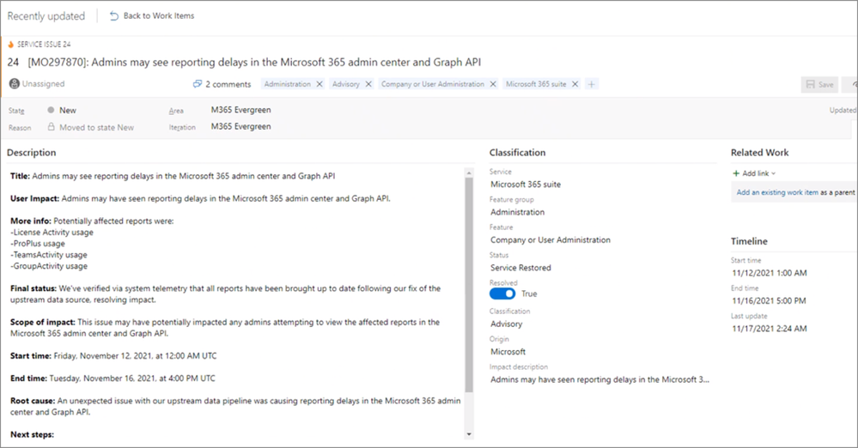The width and height of the screenshot is (858, 448).
Task: Open the Area field M365 Evergreen
Action: point(240,110)
